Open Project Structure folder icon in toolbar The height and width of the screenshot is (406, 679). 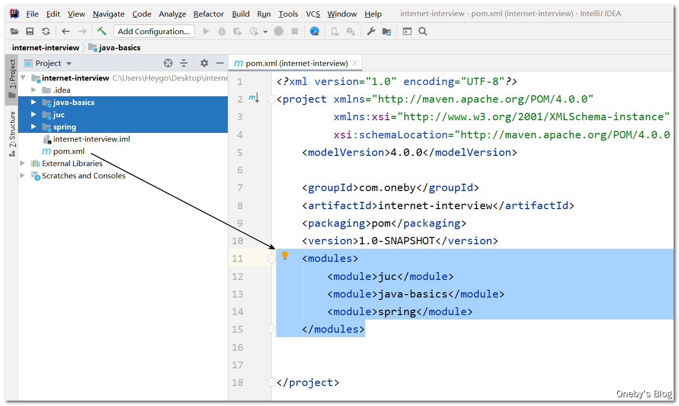387,32
